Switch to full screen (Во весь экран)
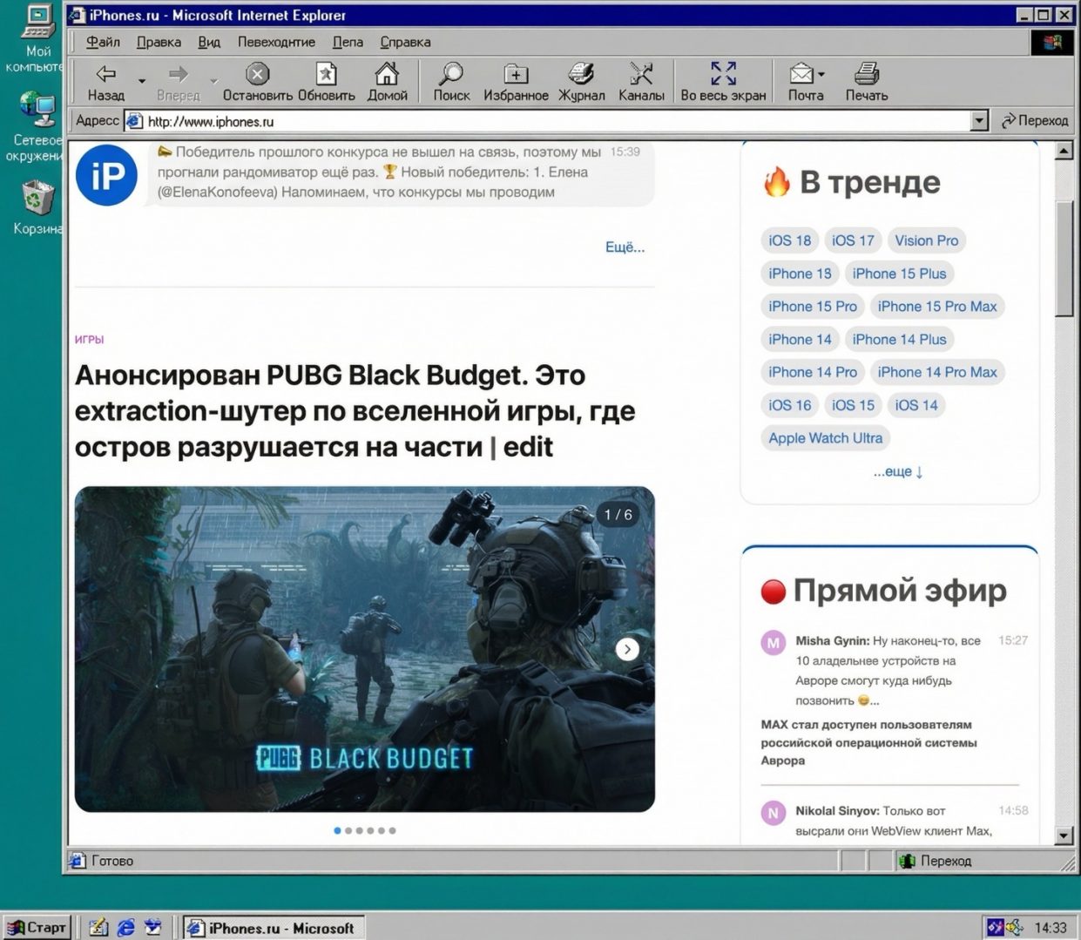1081x940 pixels. point(723,75)
